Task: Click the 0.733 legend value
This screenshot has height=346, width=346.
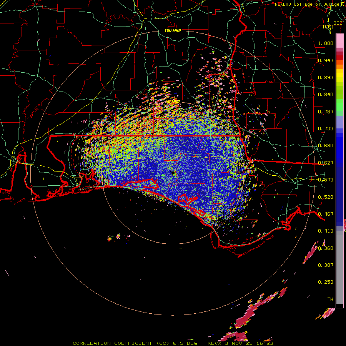Action: [326, 129]
